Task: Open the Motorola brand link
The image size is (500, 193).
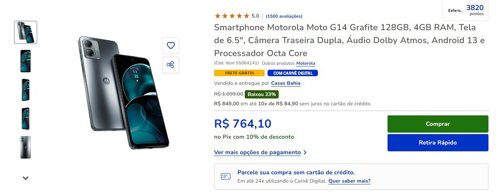Action: coord(306,63)
